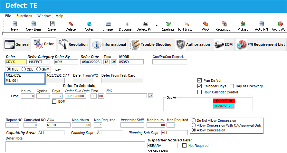Open the Picklist toolbar icon

coord(243,24)
